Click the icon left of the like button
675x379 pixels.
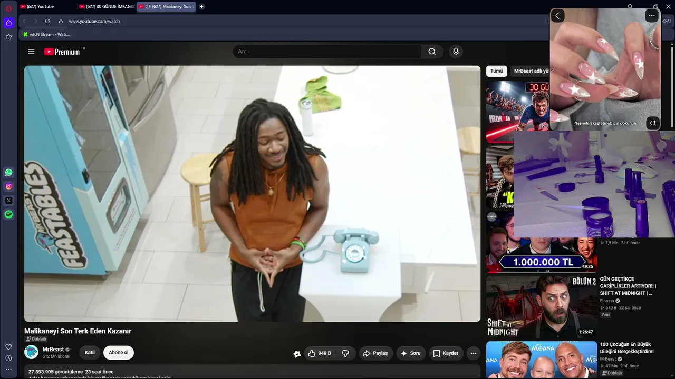[x=297, y=354]
